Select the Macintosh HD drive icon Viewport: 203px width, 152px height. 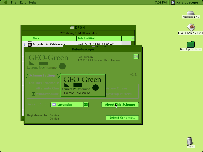click(191, 13)
